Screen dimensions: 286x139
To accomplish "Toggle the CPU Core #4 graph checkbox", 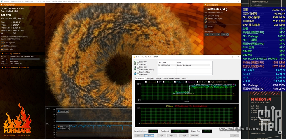I will [x=198, y=82].
